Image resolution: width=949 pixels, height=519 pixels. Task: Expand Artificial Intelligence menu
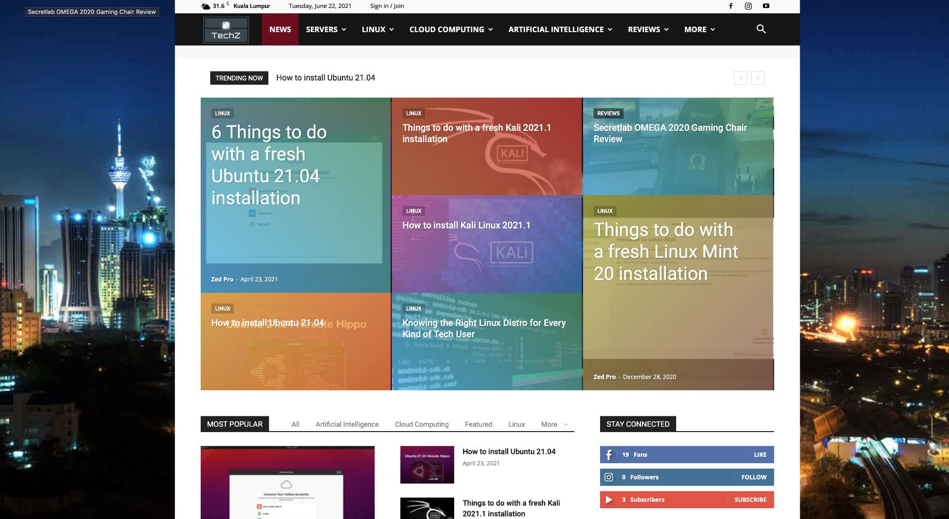pyautogui.click(x=560, y=30)
